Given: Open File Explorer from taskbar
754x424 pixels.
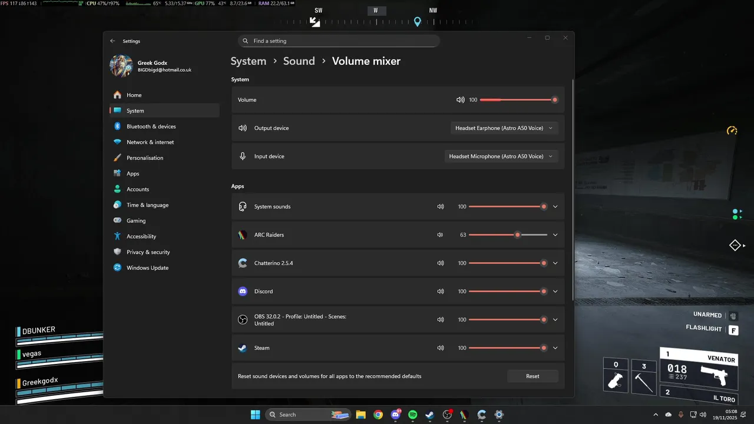Looking at the screenshot, I should point(361,415).
